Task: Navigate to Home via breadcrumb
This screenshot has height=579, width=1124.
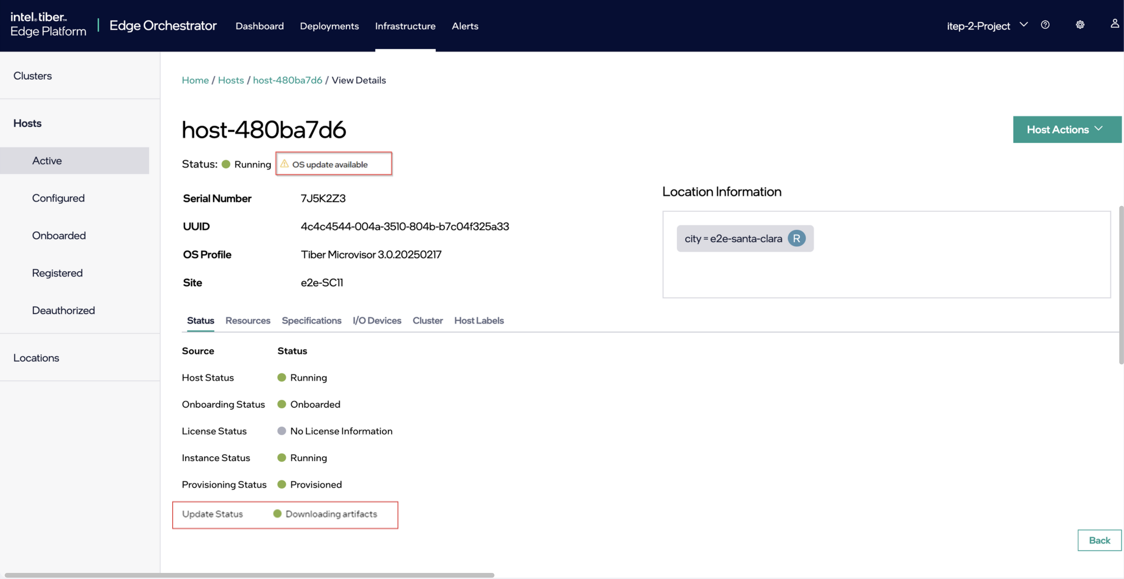Action: click(195, 80)
